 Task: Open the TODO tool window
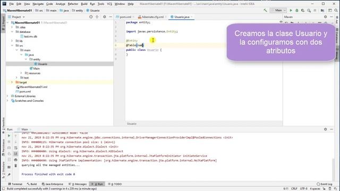click(115, 184)
